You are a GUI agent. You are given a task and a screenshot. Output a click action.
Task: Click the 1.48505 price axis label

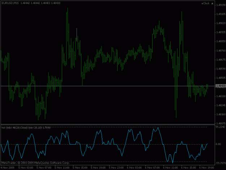pyautogui.click(x=221, y=78)
